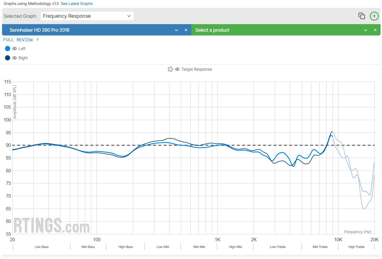The height and width of the screenshot is (259, 382).
Task: Click the Low-Mid range label
Action: pos(163,247)
